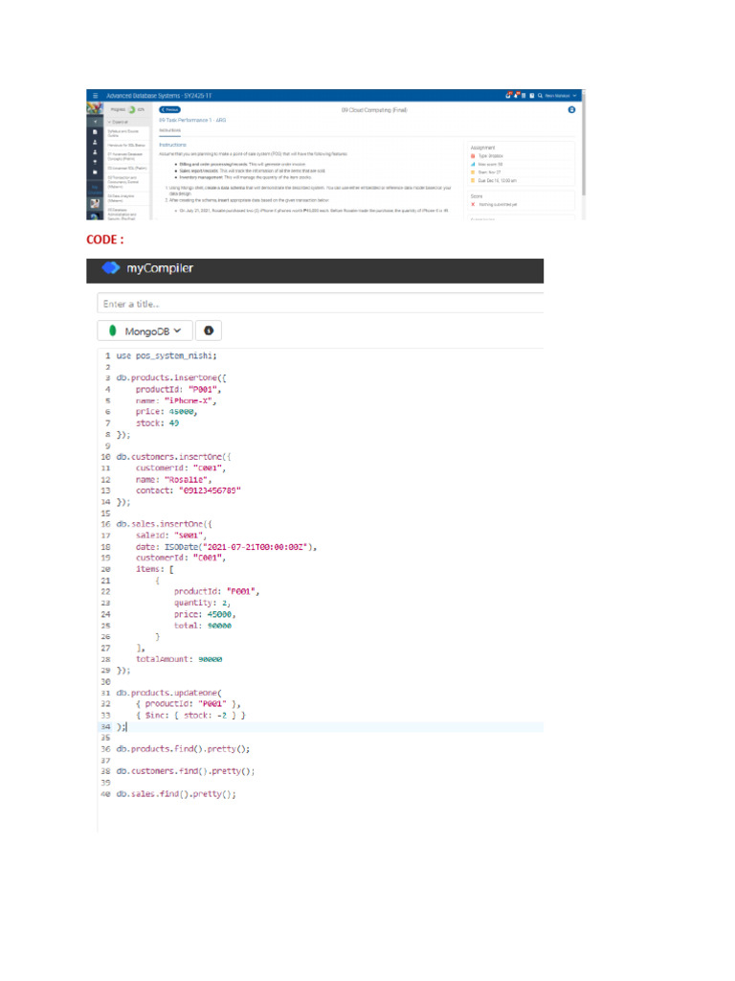The height and width of the screenshot is (981, 735).
Task: Click 'db.sales.find().pretty();' line 40
Action: [x=176, y=794]
